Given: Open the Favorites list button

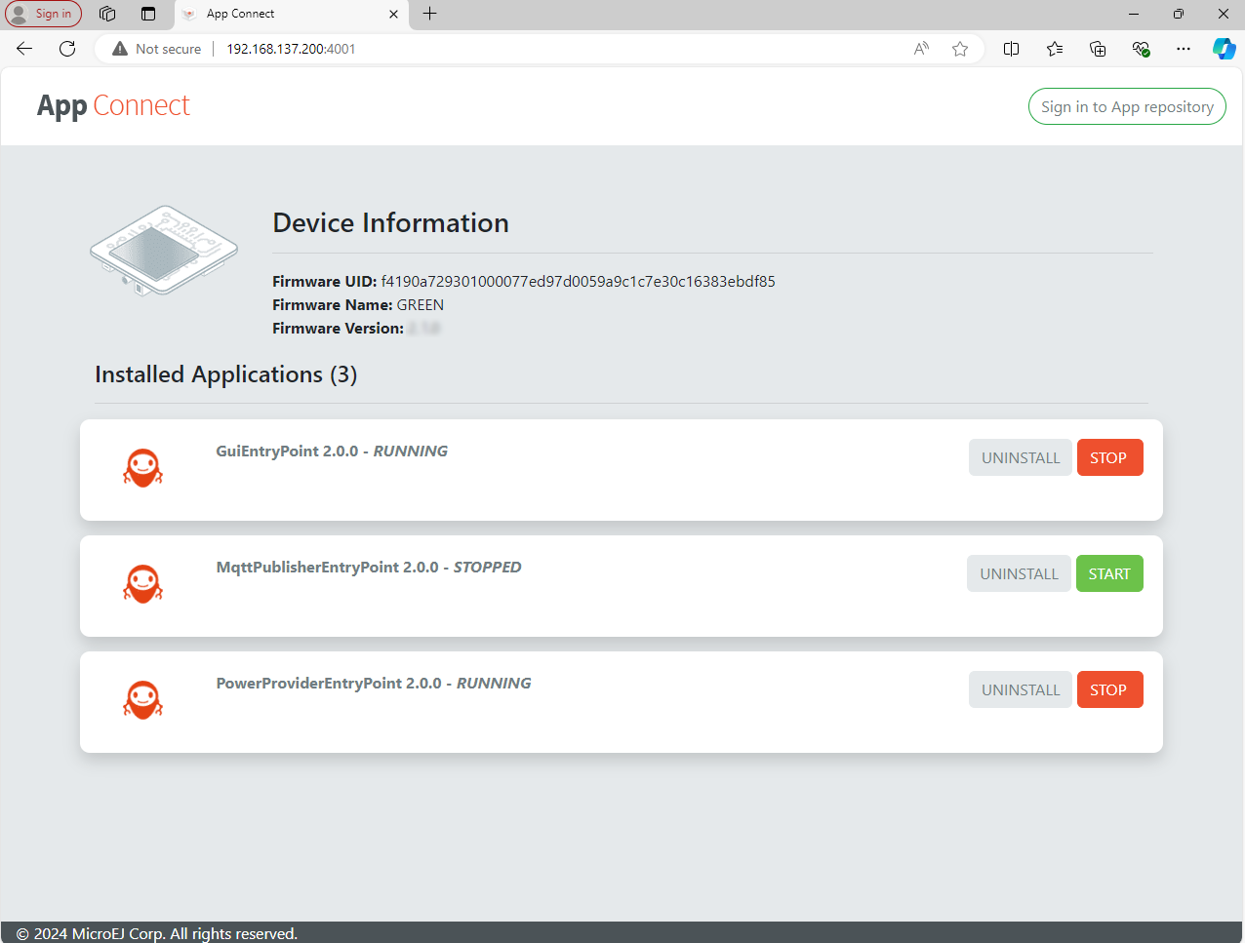Looking at the screenshot, I should click(x=1055, y=49).
